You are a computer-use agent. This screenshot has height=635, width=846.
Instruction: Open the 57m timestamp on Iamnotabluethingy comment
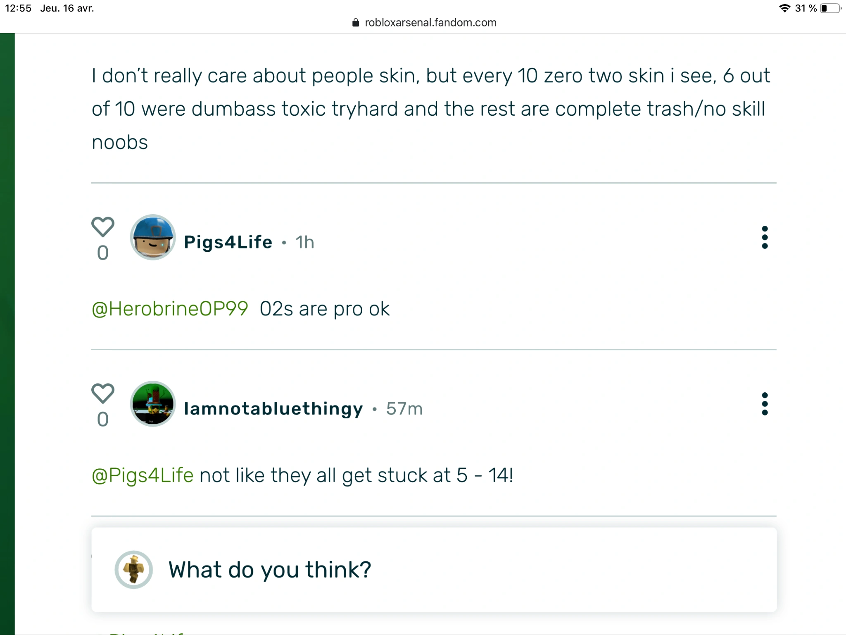pos(404,409)
